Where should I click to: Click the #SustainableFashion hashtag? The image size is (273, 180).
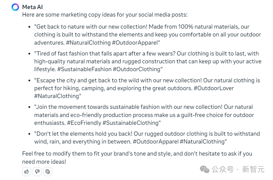(x=84, y=69)
